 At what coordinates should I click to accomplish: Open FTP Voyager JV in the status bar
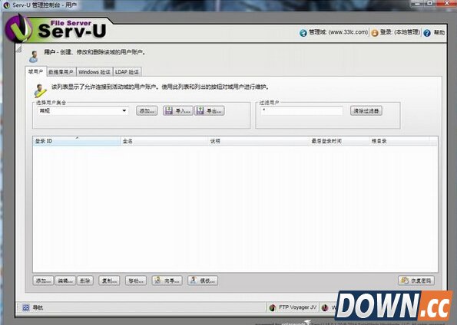click(293, 307)
